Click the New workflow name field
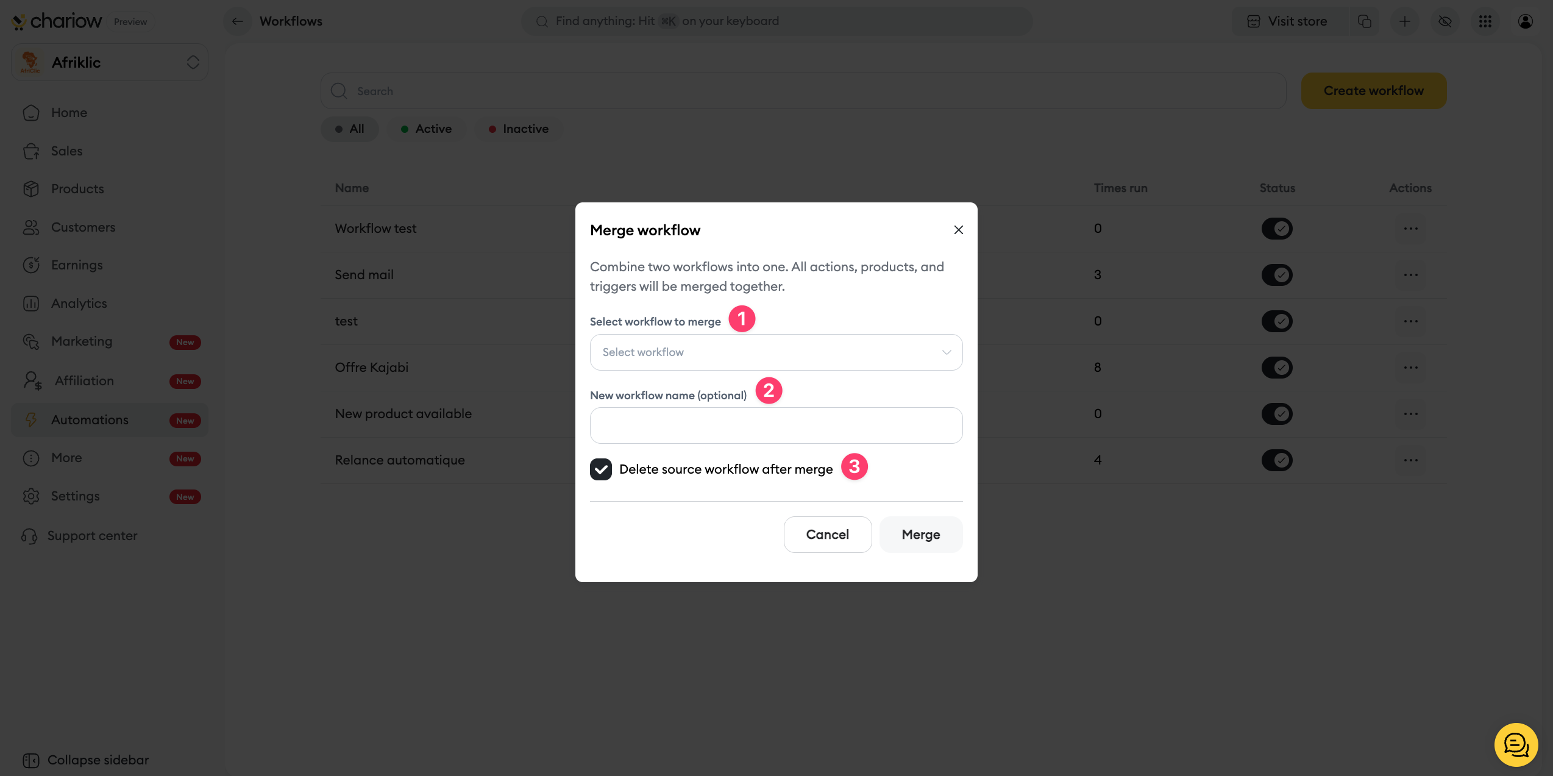The width and height of the screenshot is (1553, 776). coord(776,425)
